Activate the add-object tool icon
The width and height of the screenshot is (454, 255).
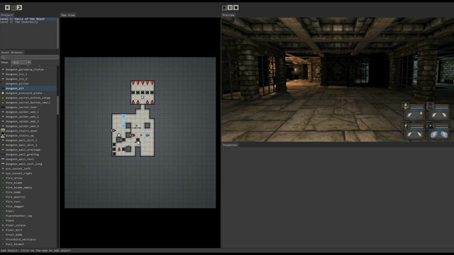coord(13,8)
